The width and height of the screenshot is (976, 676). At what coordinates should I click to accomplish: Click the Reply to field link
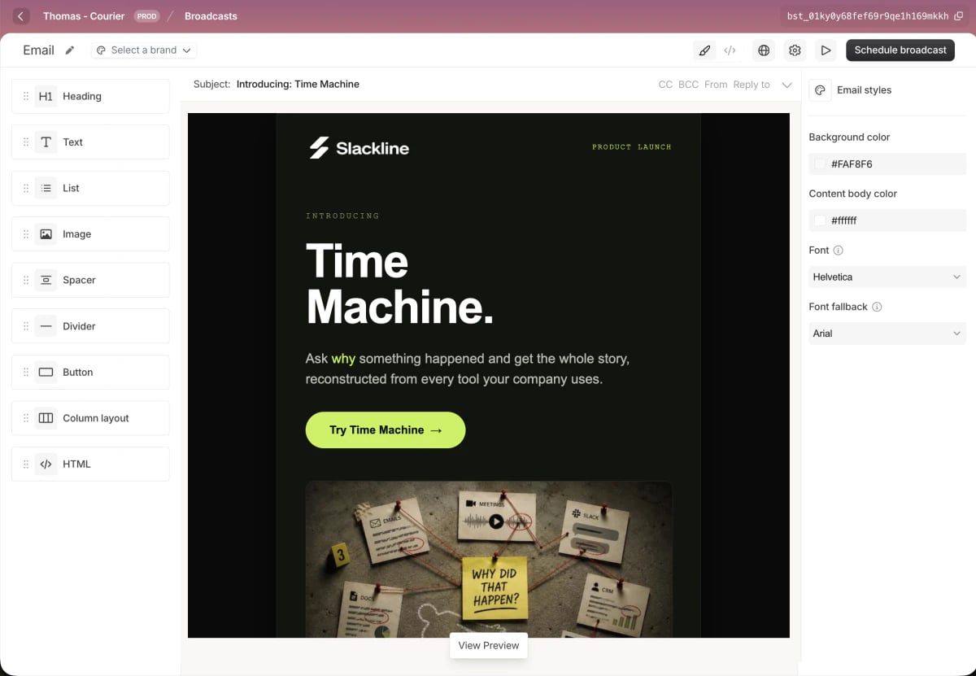click(752, 85)
